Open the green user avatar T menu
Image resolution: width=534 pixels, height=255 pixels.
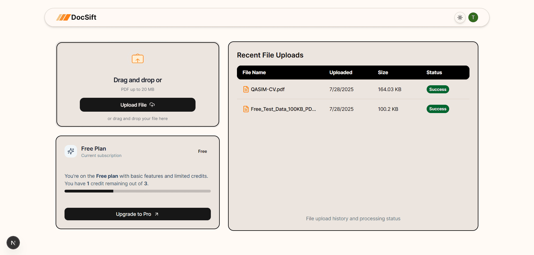point(473,17)
